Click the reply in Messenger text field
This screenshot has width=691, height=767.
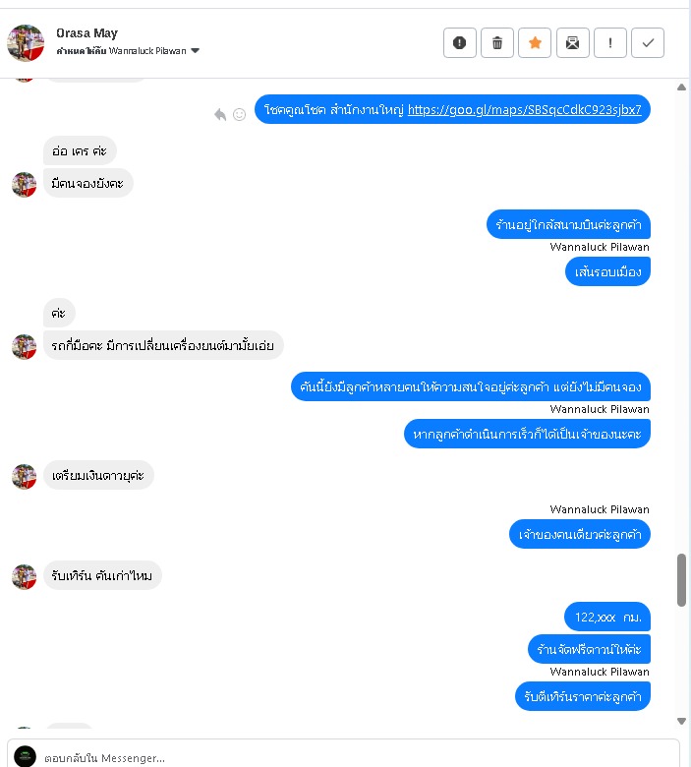tap(360, 758)
